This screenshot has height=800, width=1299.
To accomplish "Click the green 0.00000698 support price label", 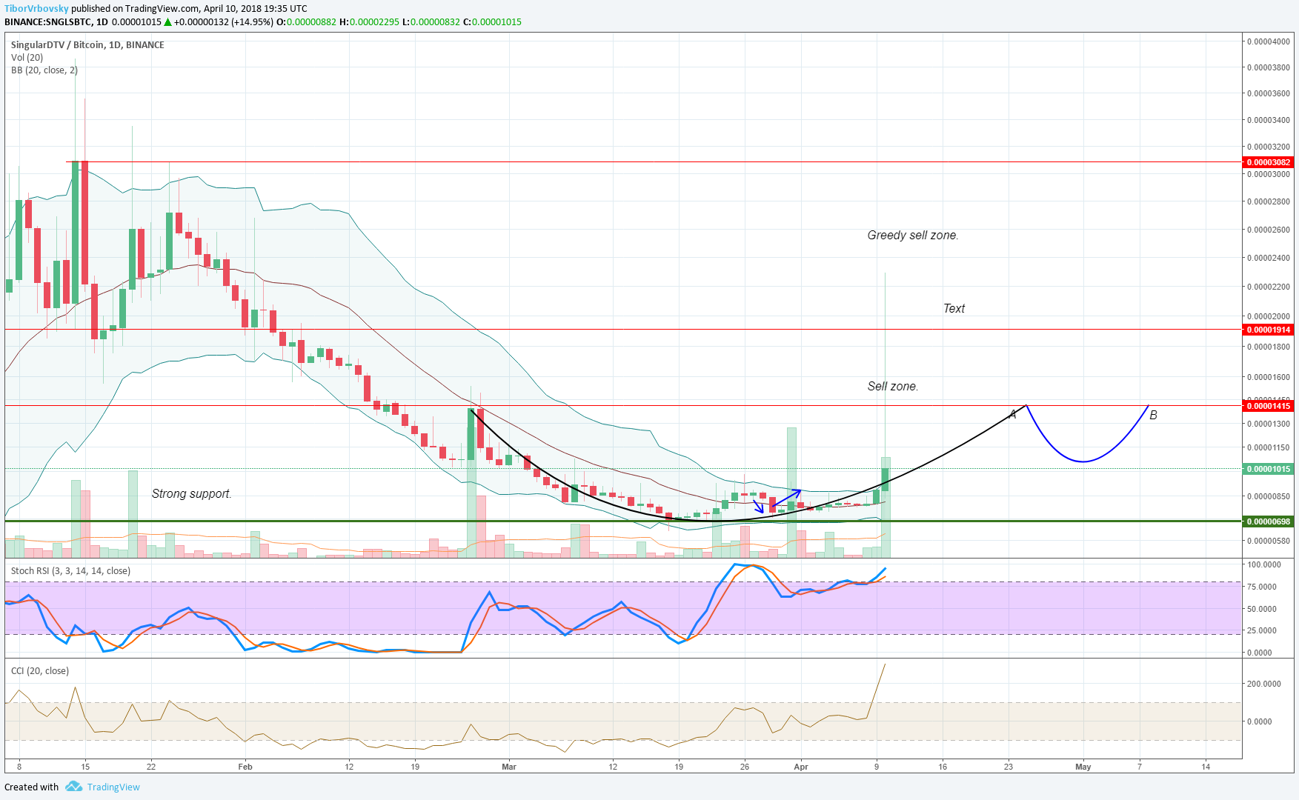I will point(1268,521).
